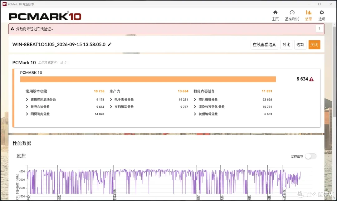Image resolution: width=337 pixels, height=201 pixels.
Task: Click the 生产力 label
Action: point(115,91)
